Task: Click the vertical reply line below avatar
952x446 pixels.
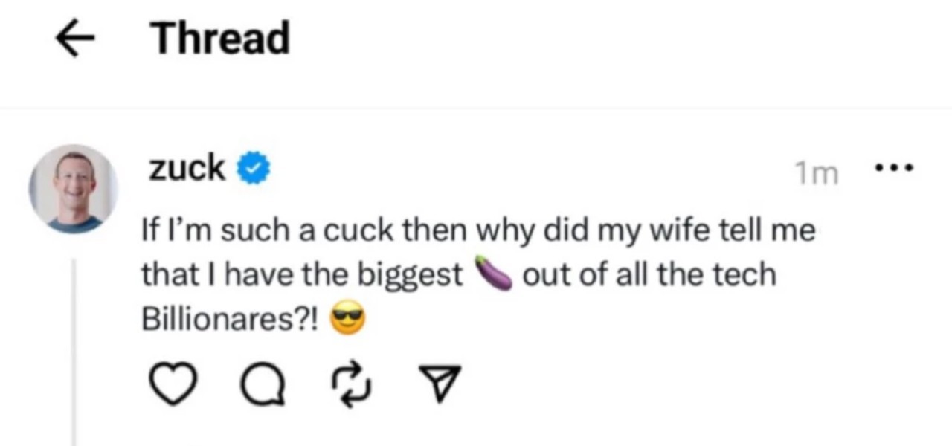Action: click(x=74, y=349)
